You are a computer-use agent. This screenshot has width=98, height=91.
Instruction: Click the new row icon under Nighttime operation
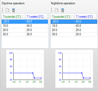(56, 10)
